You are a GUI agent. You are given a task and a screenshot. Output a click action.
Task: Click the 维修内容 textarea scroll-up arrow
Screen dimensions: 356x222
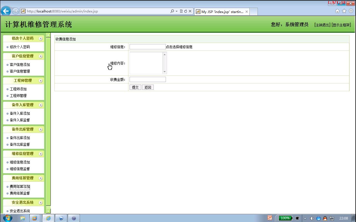pos(165,54)
